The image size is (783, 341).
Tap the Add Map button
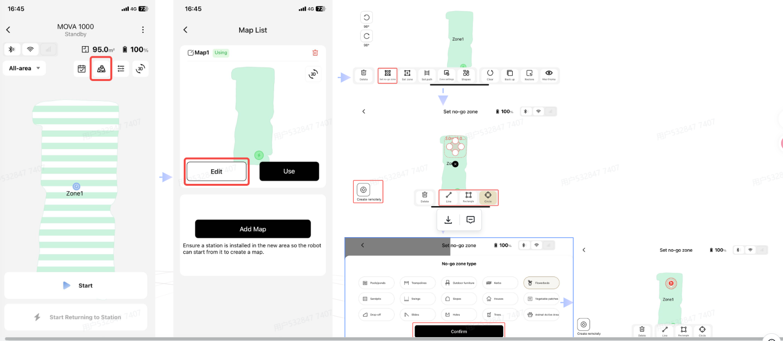click(253, 229)
